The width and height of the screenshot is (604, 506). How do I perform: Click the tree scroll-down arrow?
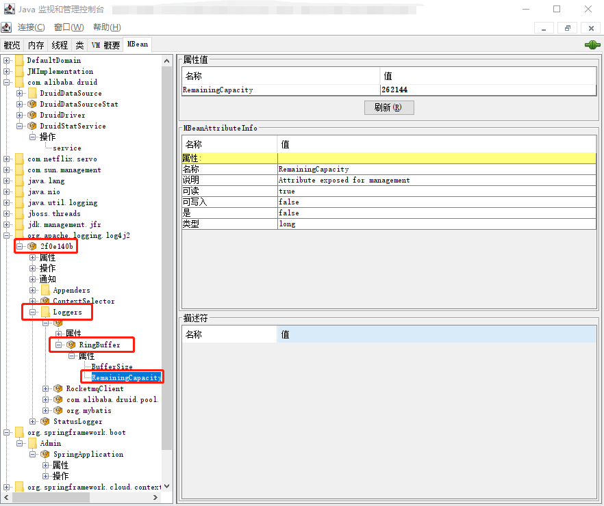[x=166, y=486]
